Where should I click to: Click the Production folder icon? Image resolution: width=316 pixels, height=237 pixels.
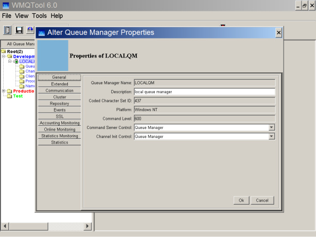click(x=9, y=91)
